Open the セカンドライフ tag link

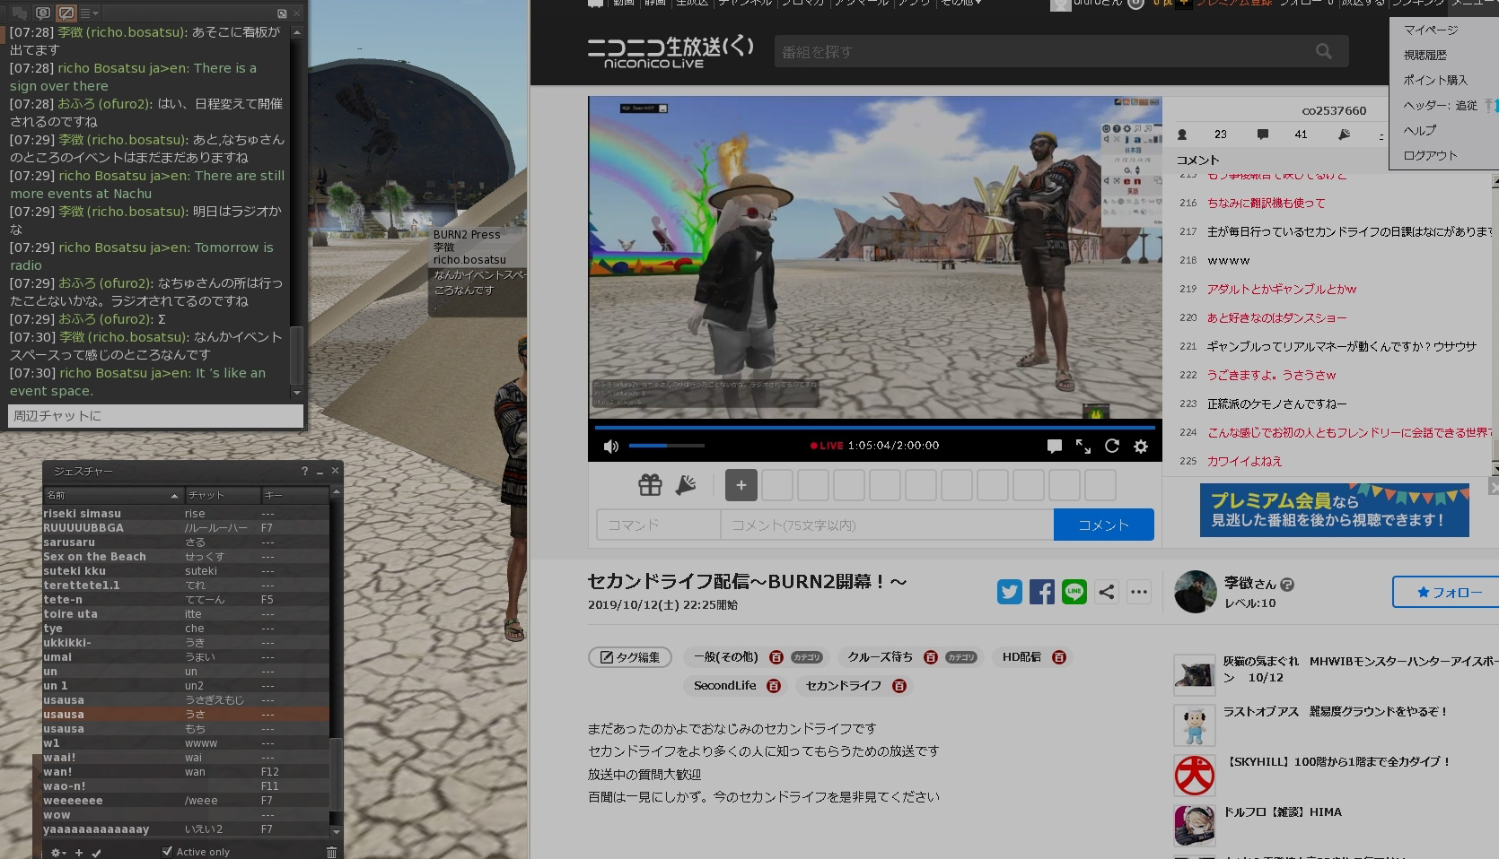[x=844, y=686]
